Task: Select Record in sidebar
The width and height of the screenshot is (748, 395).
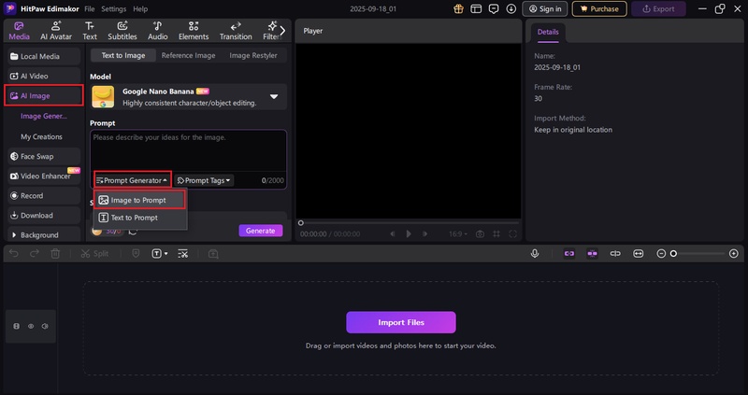Action: (x=44, y=196)
